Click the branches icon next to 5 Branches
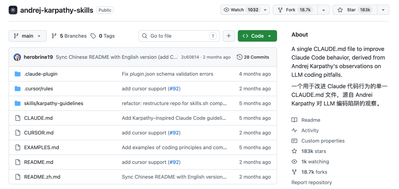 click(x=54, y=36)
